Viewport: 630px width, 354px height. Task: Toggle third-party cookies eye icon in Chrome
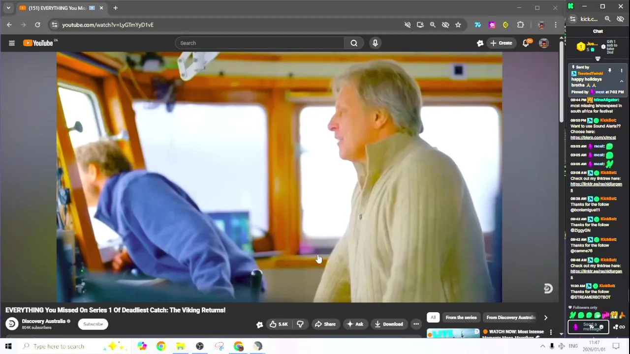[445, 25]
